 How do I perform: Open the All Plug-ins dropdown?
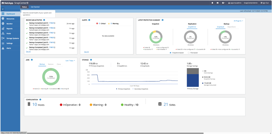pyautogui.click(x=238, y=21)
